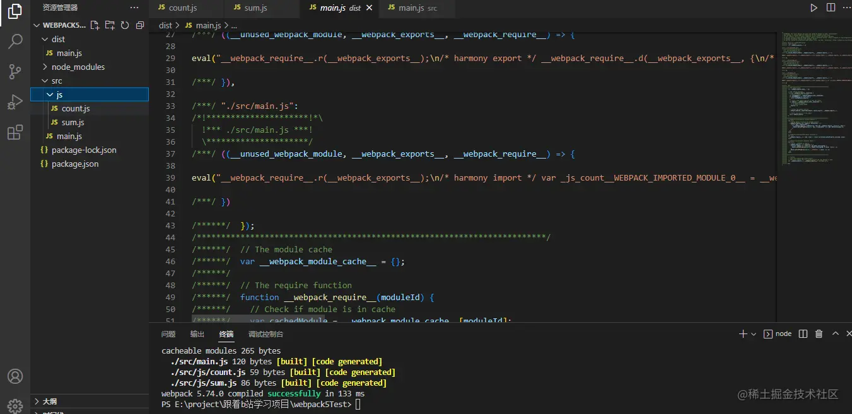The image size is (852, 414).
Task: Run the current file with play icon
Action: (x=814, y=8)
